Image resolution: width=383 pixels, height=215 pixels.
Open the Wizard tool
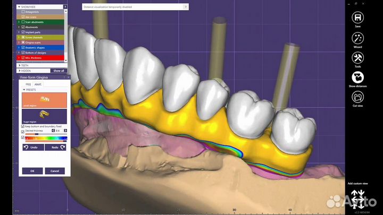[x=357, y=38]
